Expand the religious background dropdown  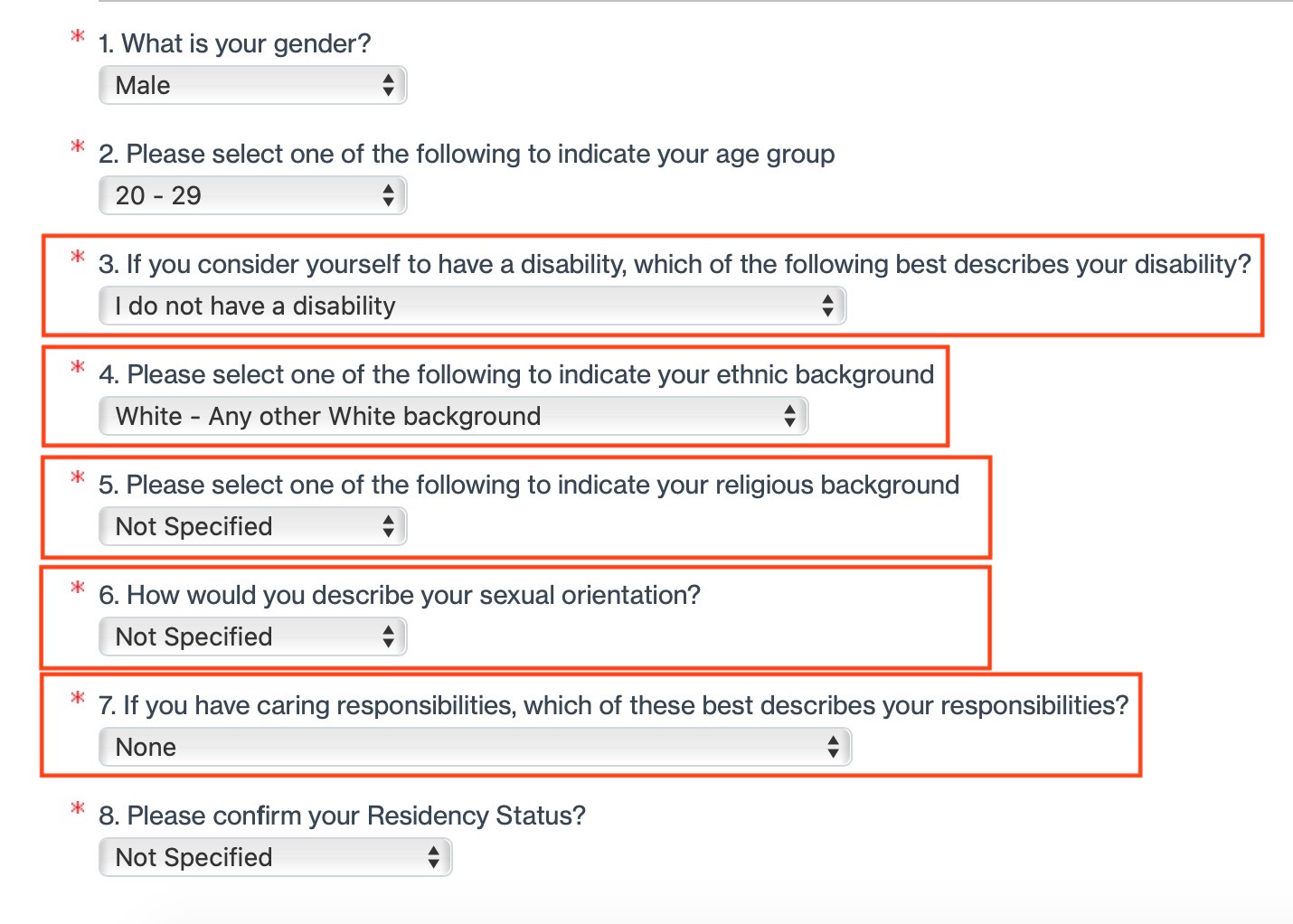[252, 527]
